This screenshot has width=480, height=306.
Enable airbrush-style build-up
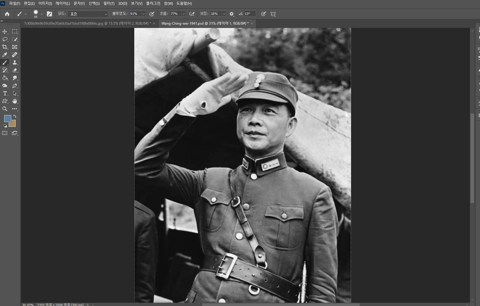(192, 14)
